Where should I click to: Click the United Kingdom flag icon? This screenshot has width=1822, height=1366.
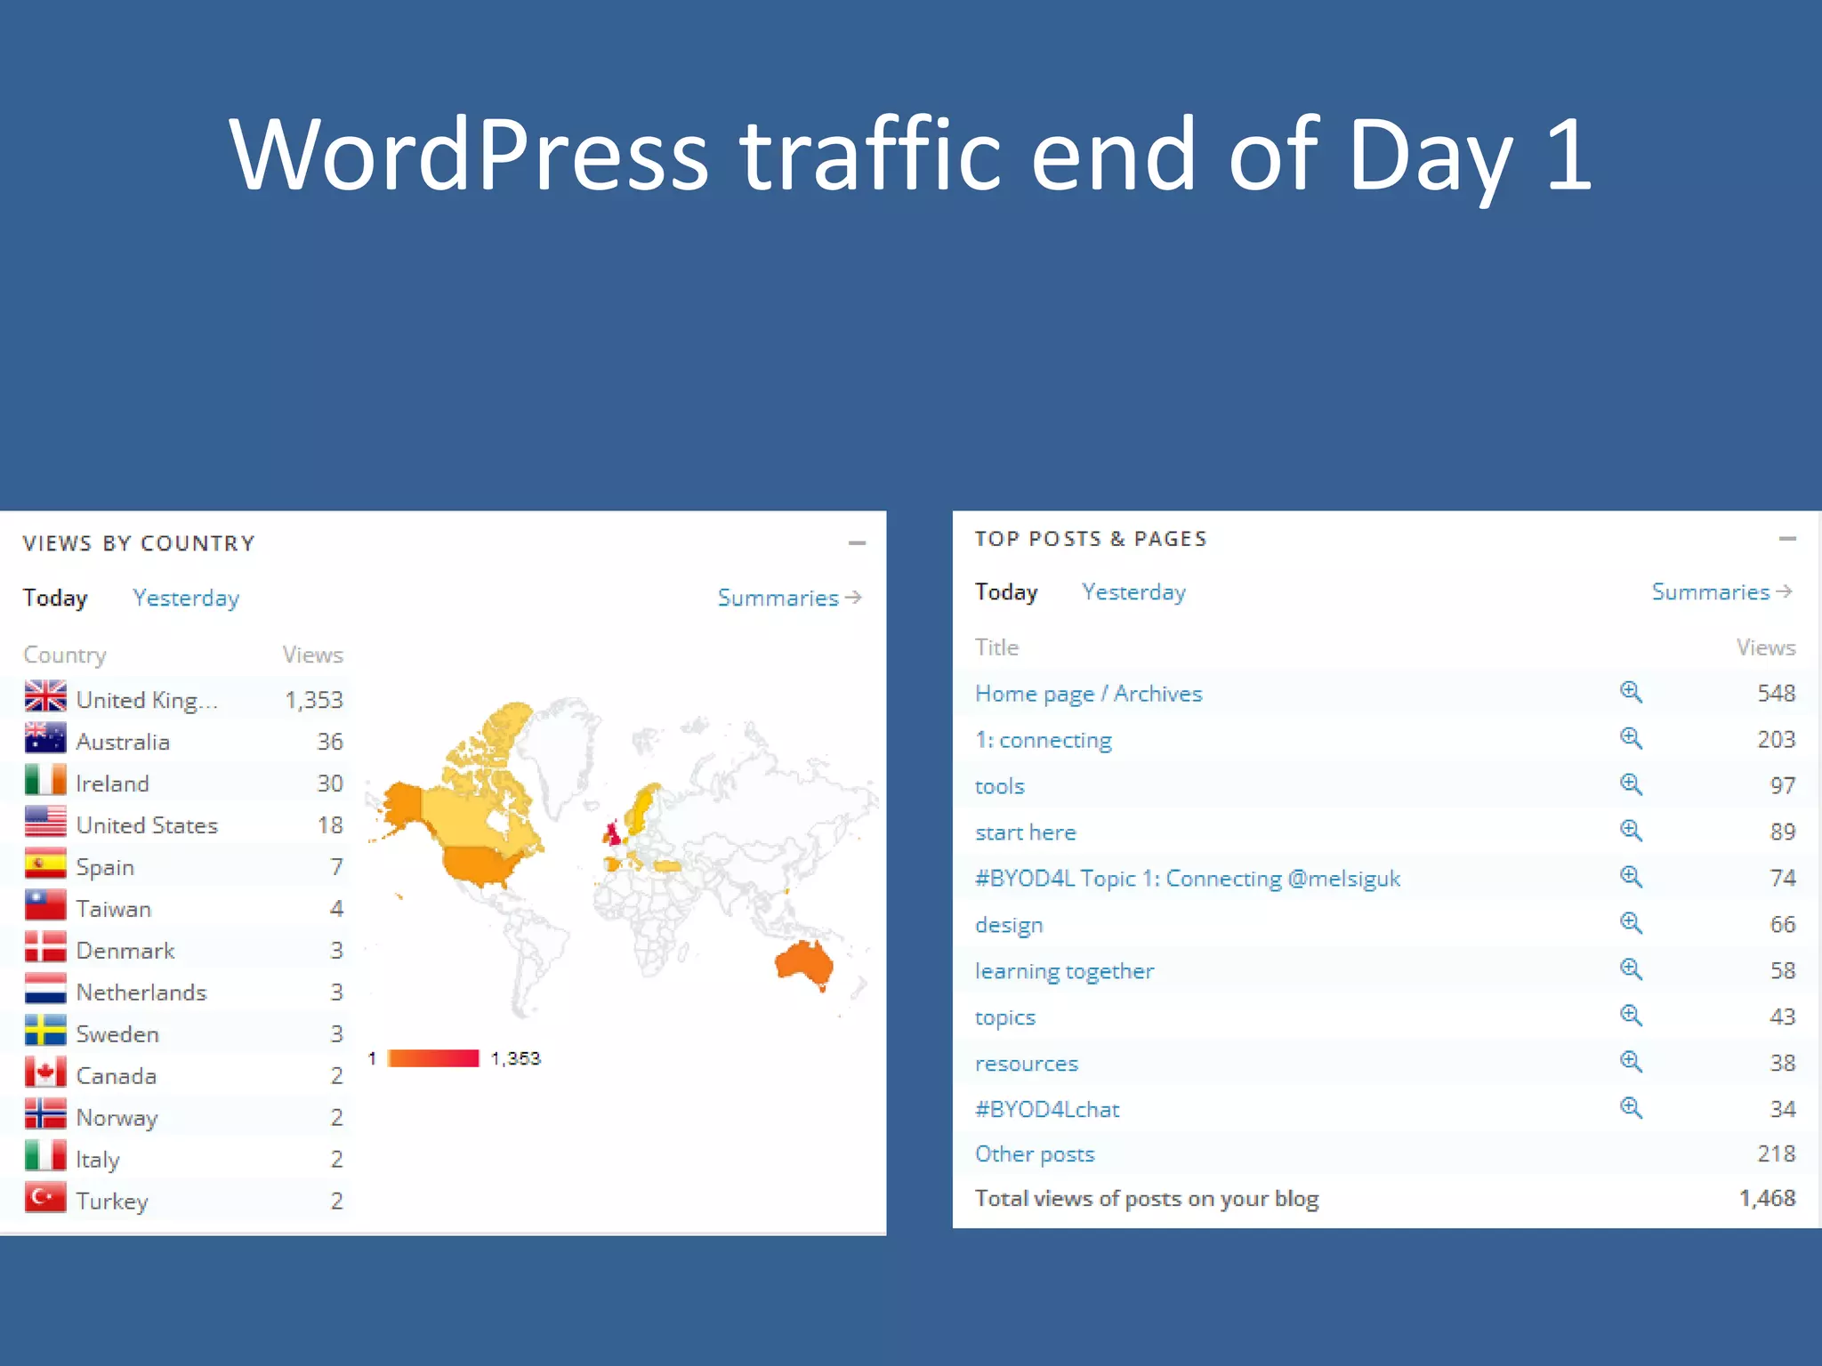45,696
